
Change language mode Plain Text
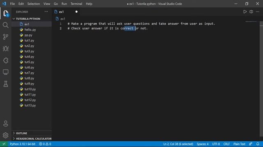(239, 144)
